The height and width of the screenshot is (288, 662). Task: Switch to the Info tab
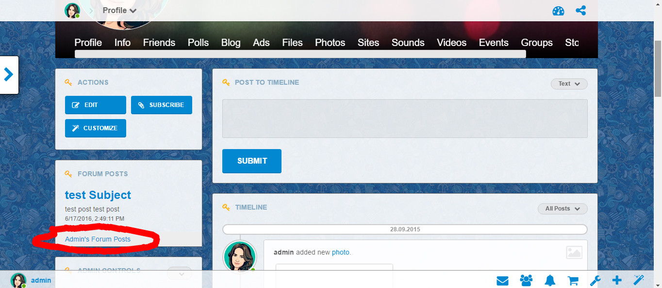[x=122, y=43]
